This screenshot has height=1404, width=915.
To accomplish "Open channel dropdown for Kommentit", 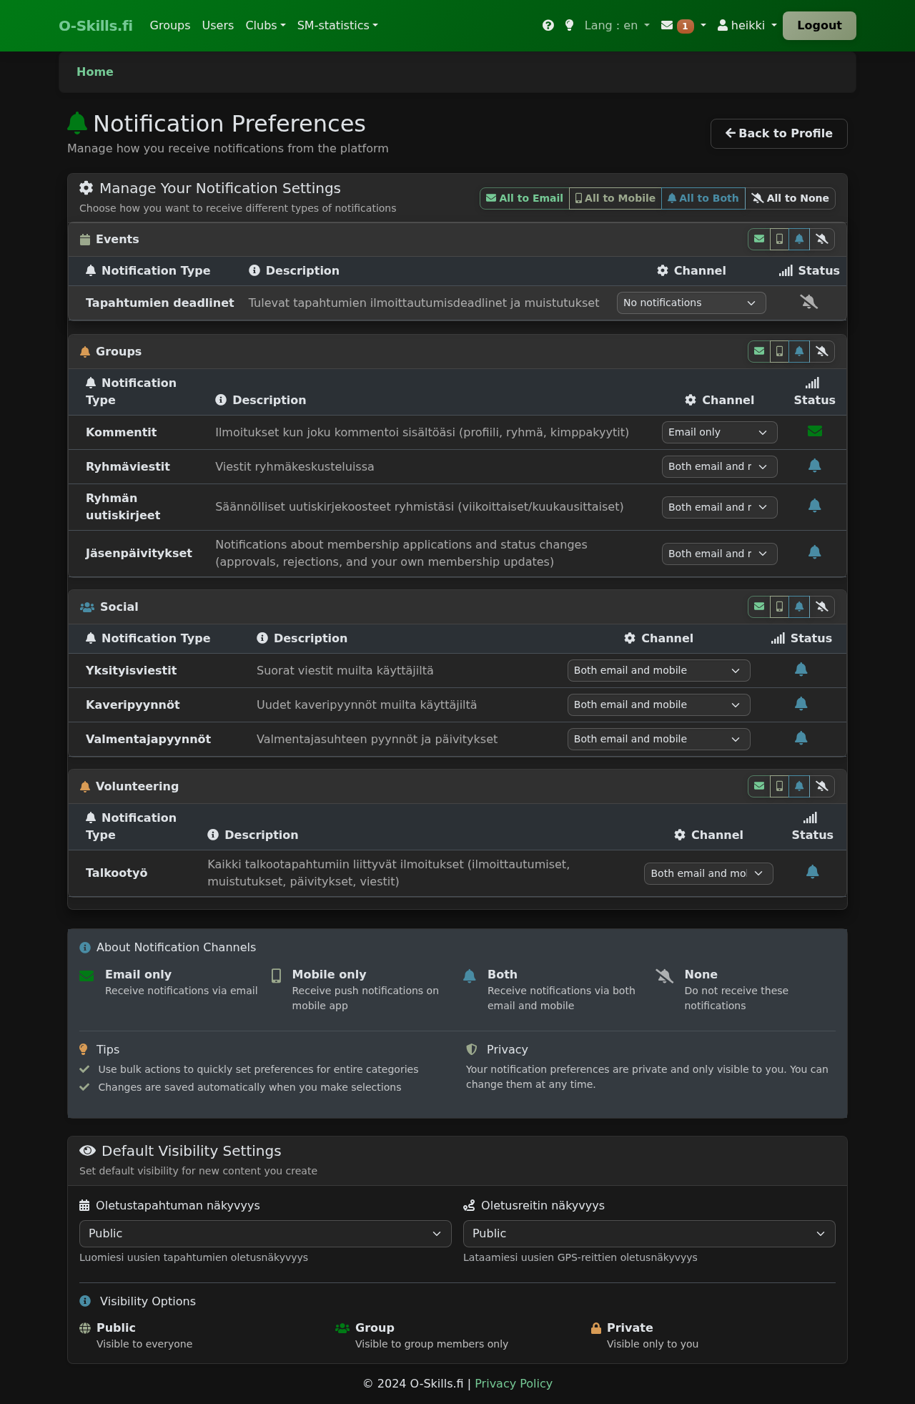I will click(720, 432).
